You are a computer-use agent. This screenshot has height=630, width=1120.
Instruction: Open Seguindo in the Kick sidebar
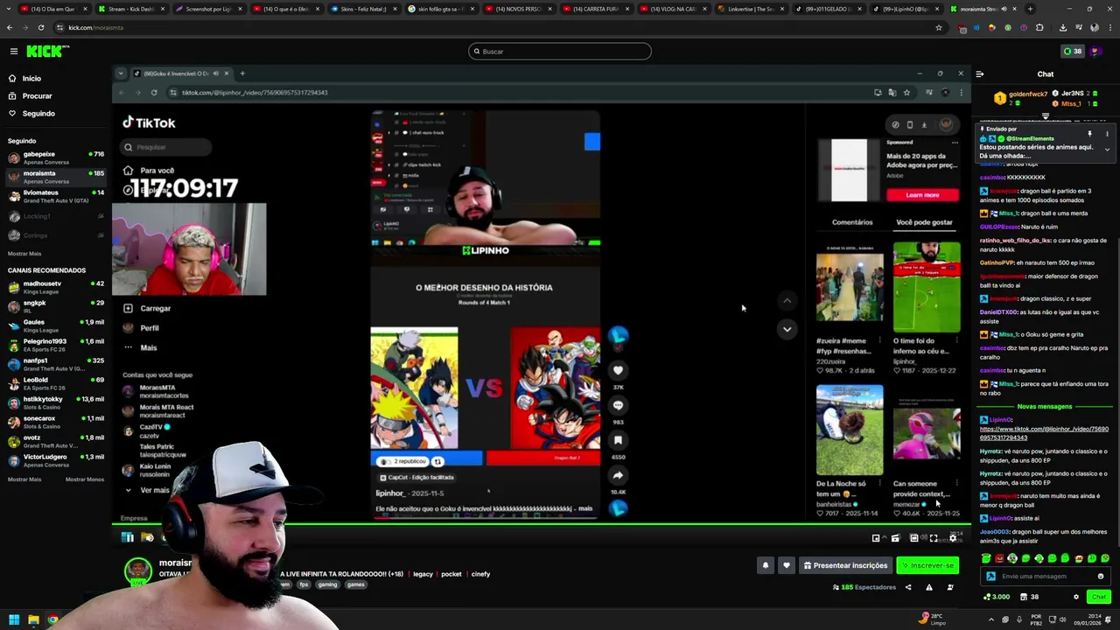coord(38,114)
